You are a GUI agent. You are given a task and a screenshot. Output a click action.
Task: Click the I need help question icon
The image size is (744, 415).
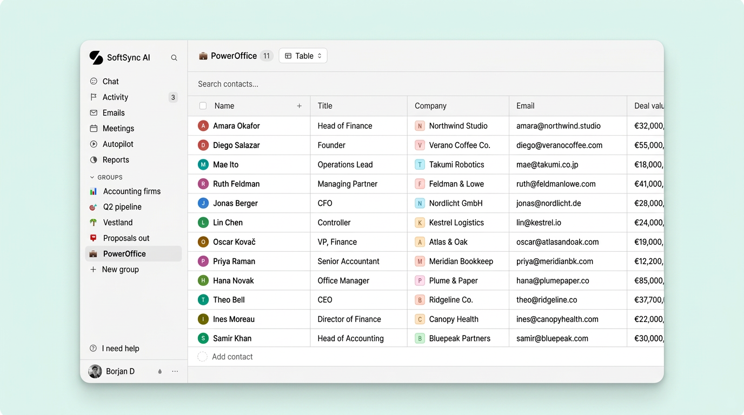coord(94,349)
